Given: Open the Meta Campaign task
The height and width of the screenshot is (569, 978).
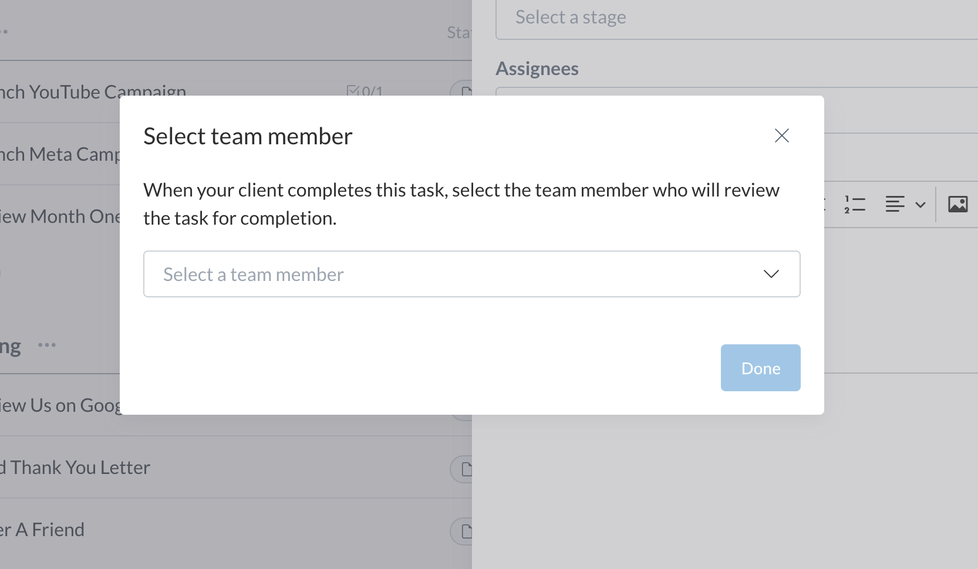Looking at the screenshot, I should click(59, 154).
